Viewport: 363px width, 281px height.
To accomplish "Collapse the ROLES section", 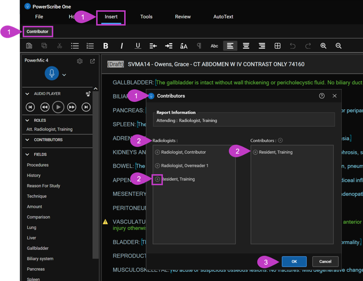I will pos(27,121).
